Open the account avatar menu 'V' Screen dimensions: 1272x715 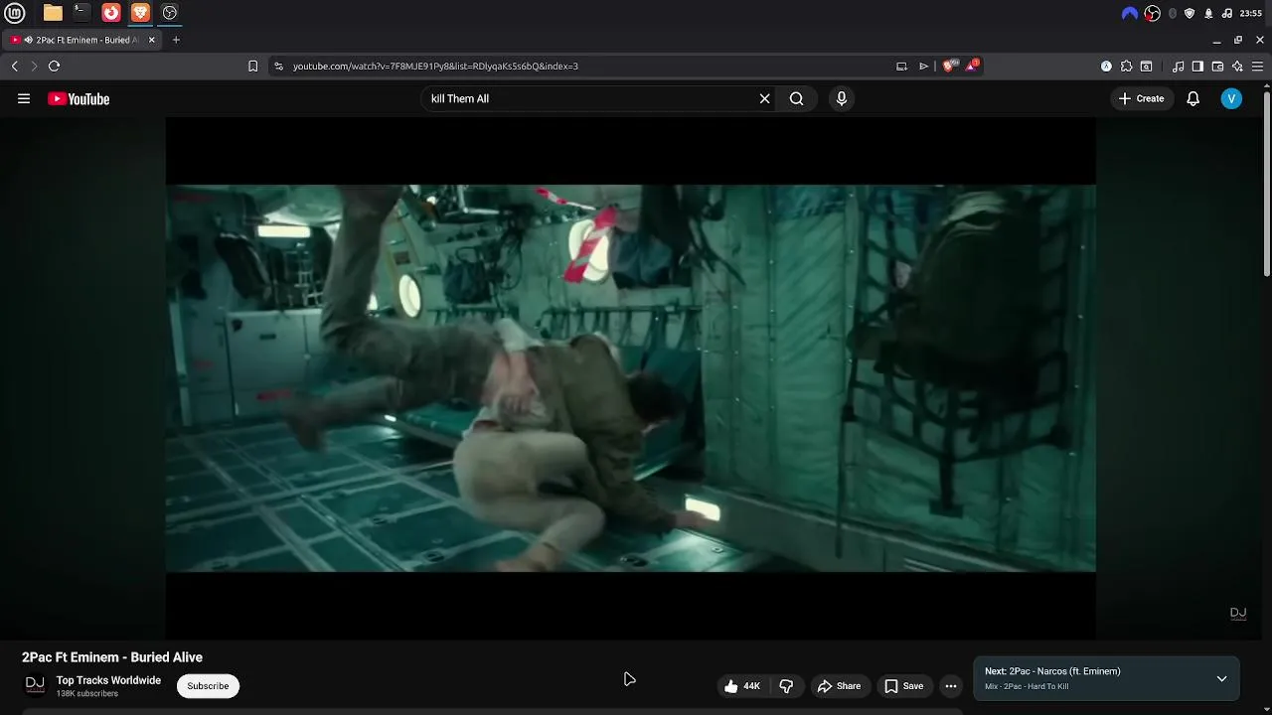tap(1231, 98)
